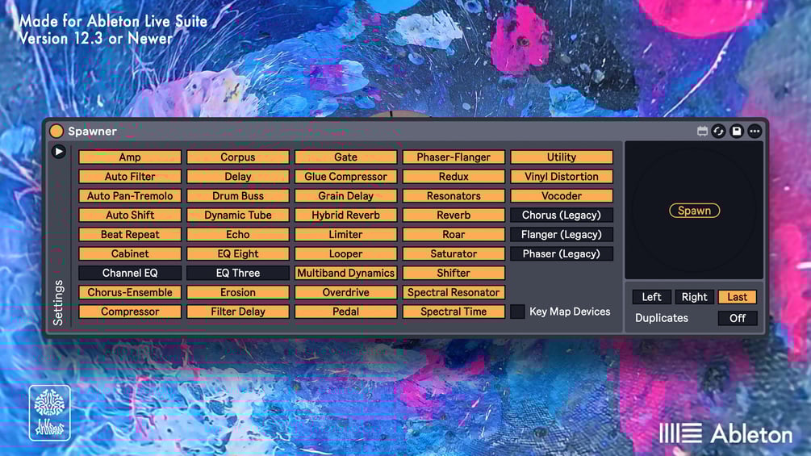Toggle the Limiter device button
The height and width of the screenshot is (456, 811).
[x=345, y=234]
